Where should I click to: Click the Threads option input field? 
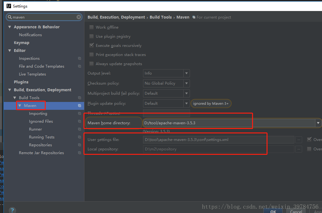coord(166,113)
